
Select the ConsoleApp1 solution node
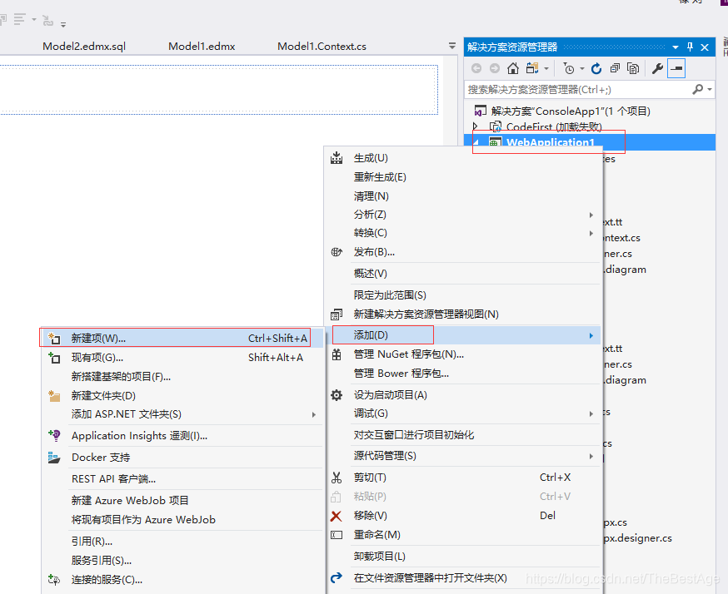tap(571, 111)
